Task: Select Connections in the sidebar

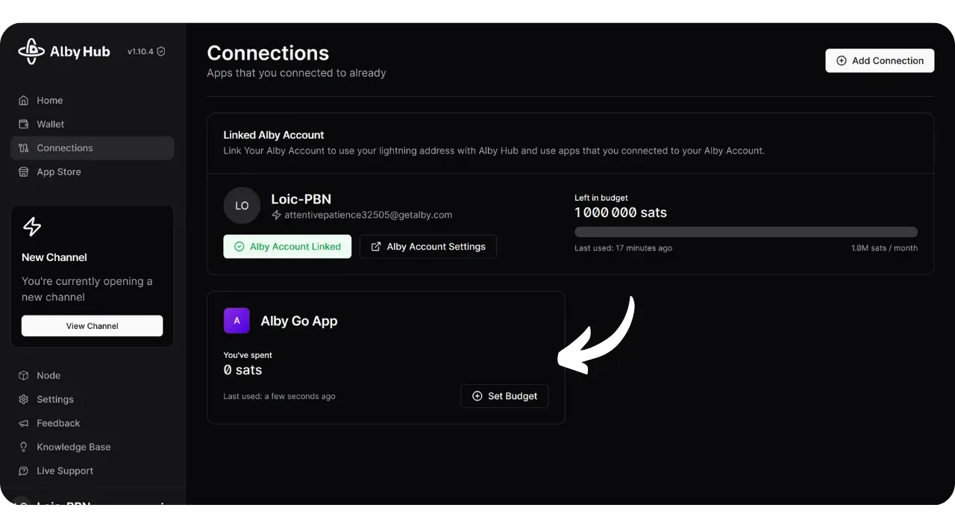Action: [x=65, y=148]
